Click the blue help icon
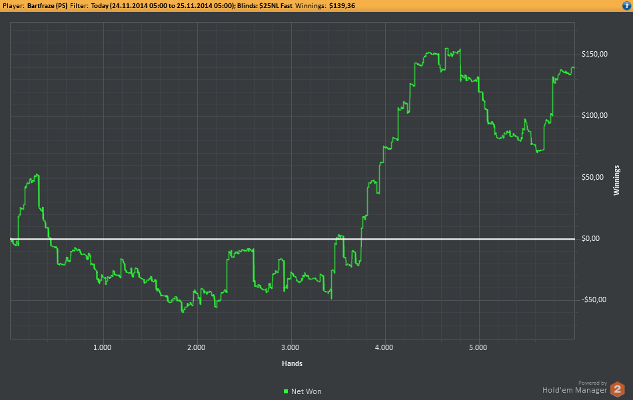The width and height of the screenshot is (633, 400). tap(627, 5)
